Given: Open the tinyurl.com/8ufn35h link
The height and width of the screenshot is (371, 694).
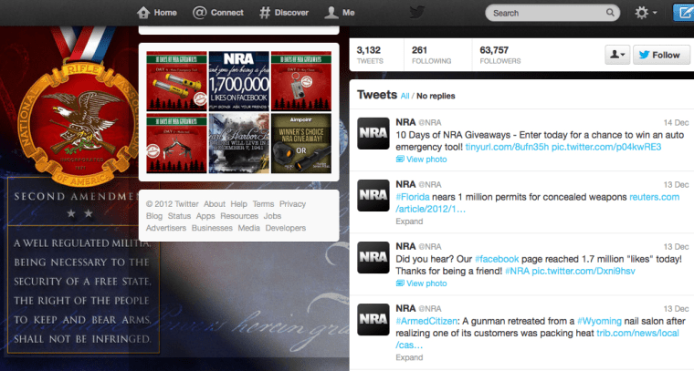Looking at the screenshot, I should (x=507, y=147).
